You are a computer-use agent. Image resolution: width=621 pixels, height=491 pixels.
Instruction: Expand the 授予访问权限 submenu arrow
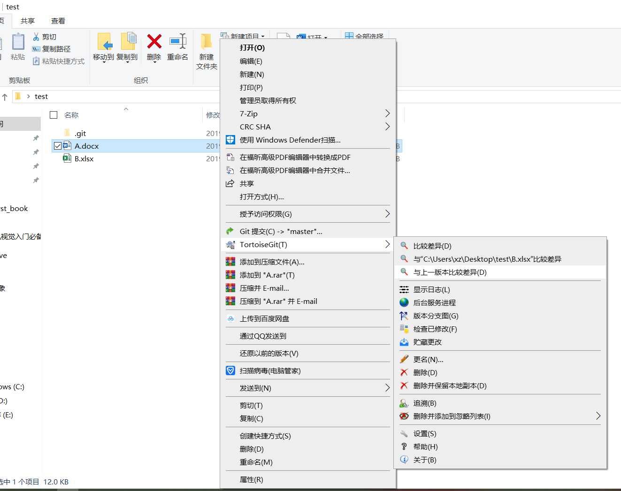387,214
